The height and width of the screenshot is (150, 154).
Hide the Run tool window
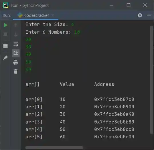coord(149,15)
